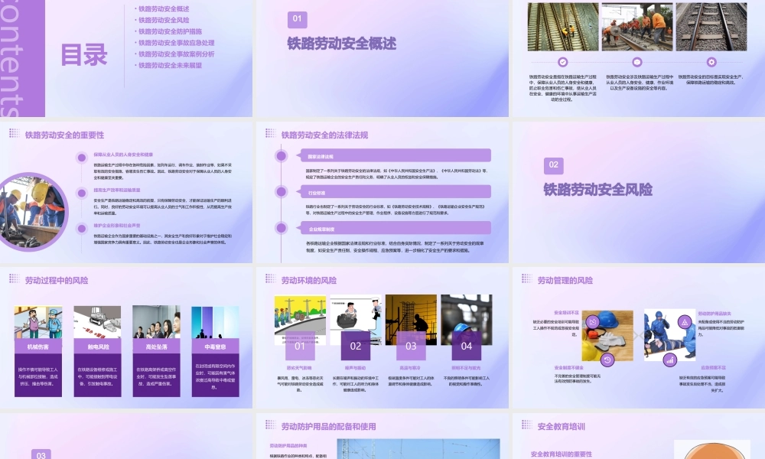The height and width of the screenshot is (459, 765).
Task: Select the 国家法律法规 purple banner
Action: [x=396, y=155]
